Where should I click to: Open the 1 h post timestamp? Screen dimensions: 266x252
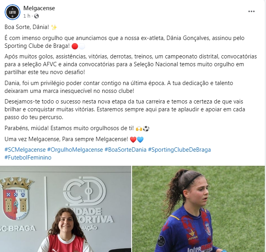(x=27, y=16)
